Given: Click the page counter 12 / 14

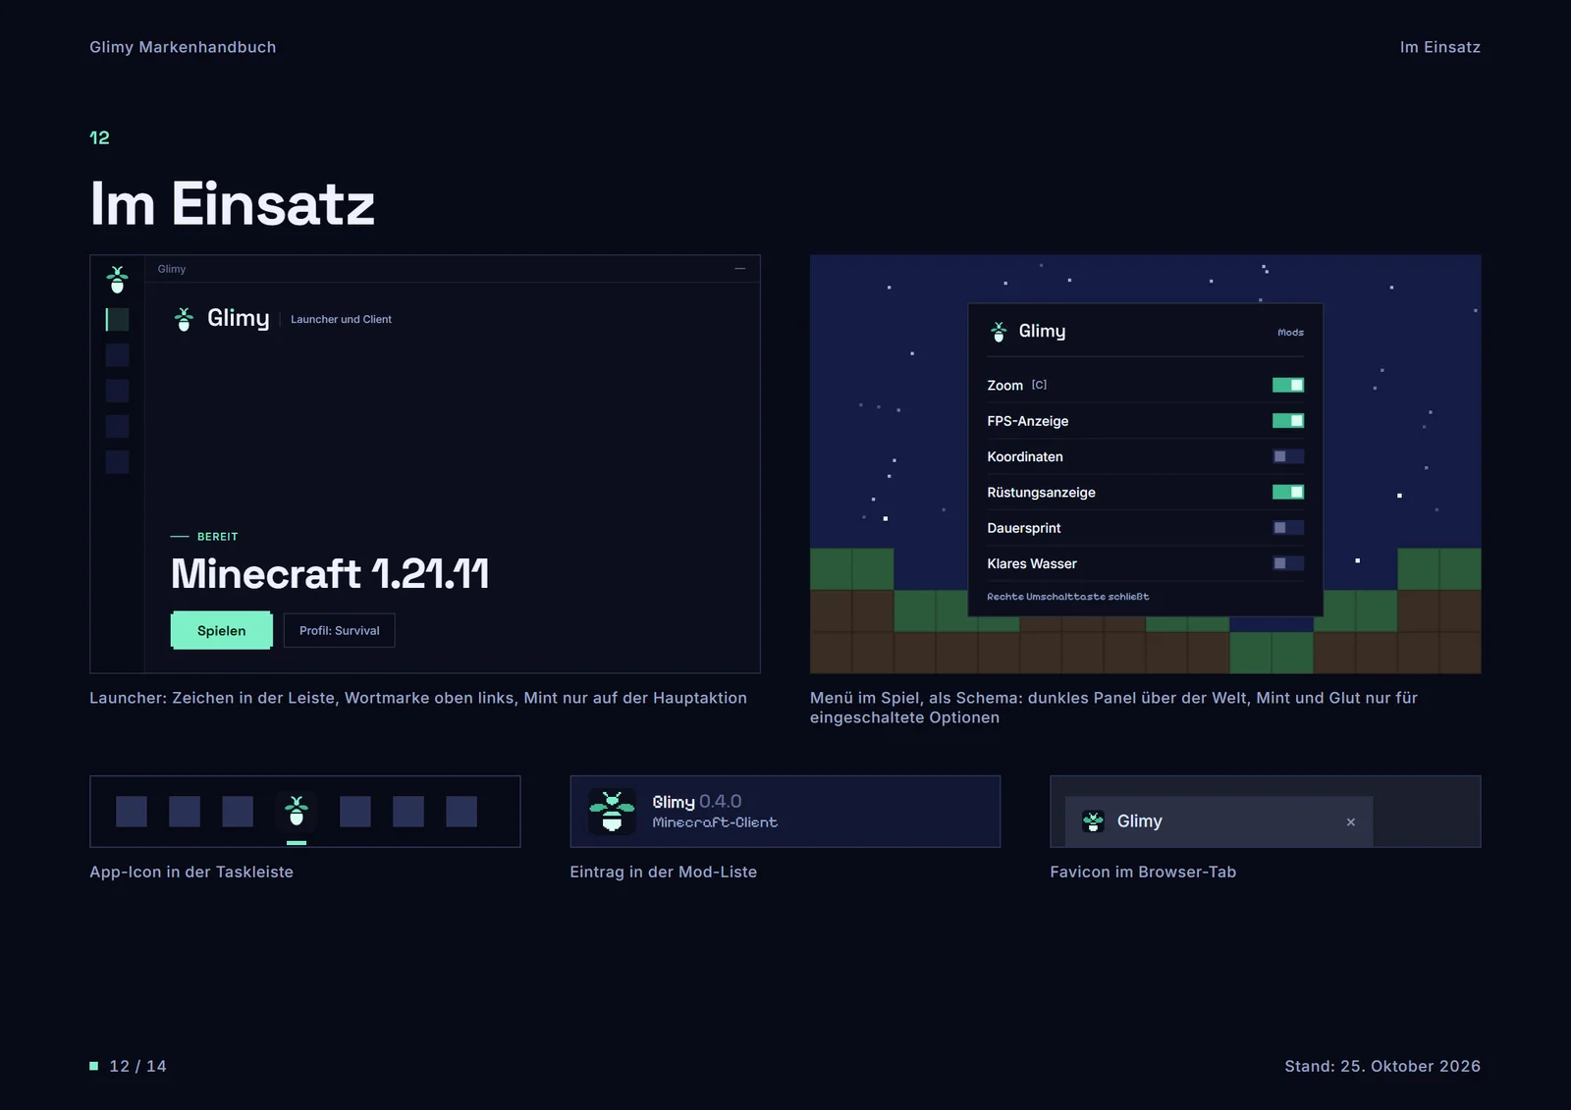Looking at the screenshot, I should [x=137, y=1066].
